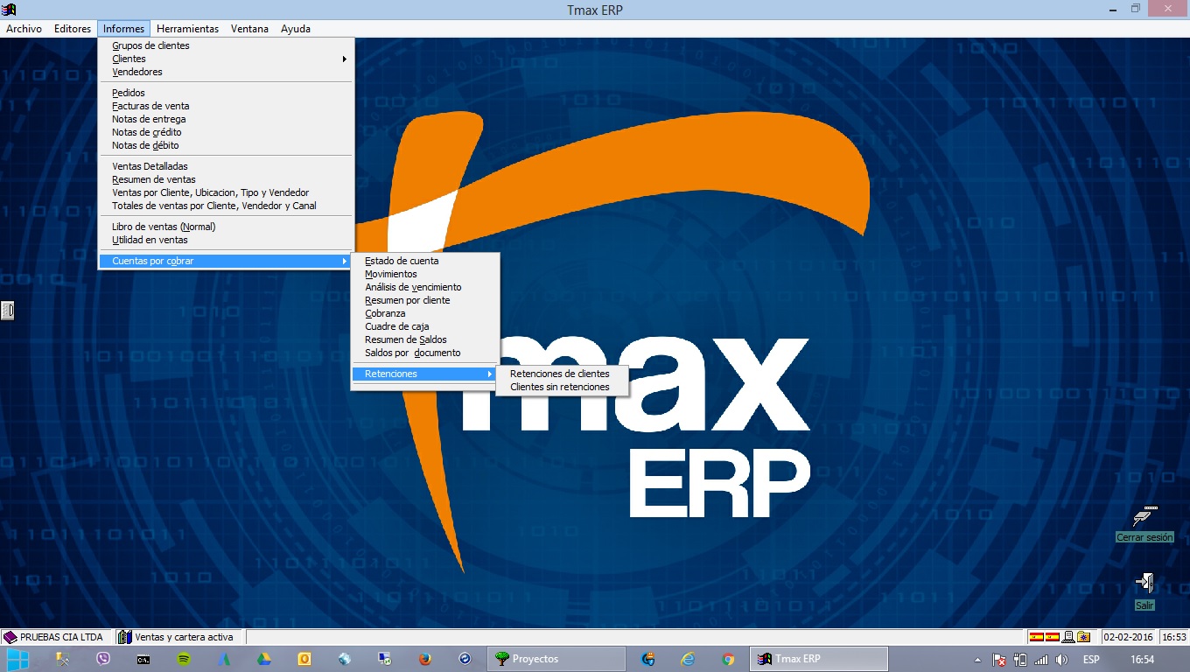Select Grupos de clientes report

pyautogui.click(x=226, y=45)
